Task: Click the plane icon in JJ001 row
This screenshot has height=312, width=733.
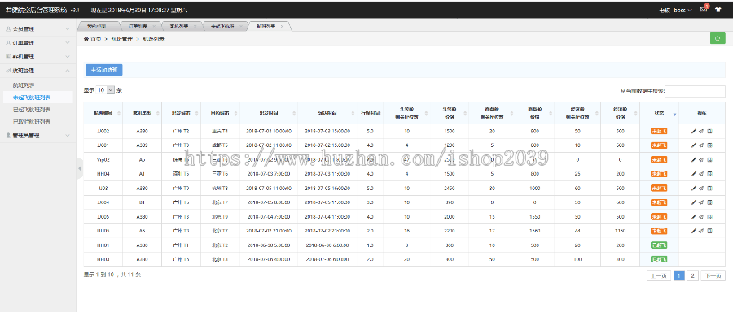Action: tap(702, 145)
